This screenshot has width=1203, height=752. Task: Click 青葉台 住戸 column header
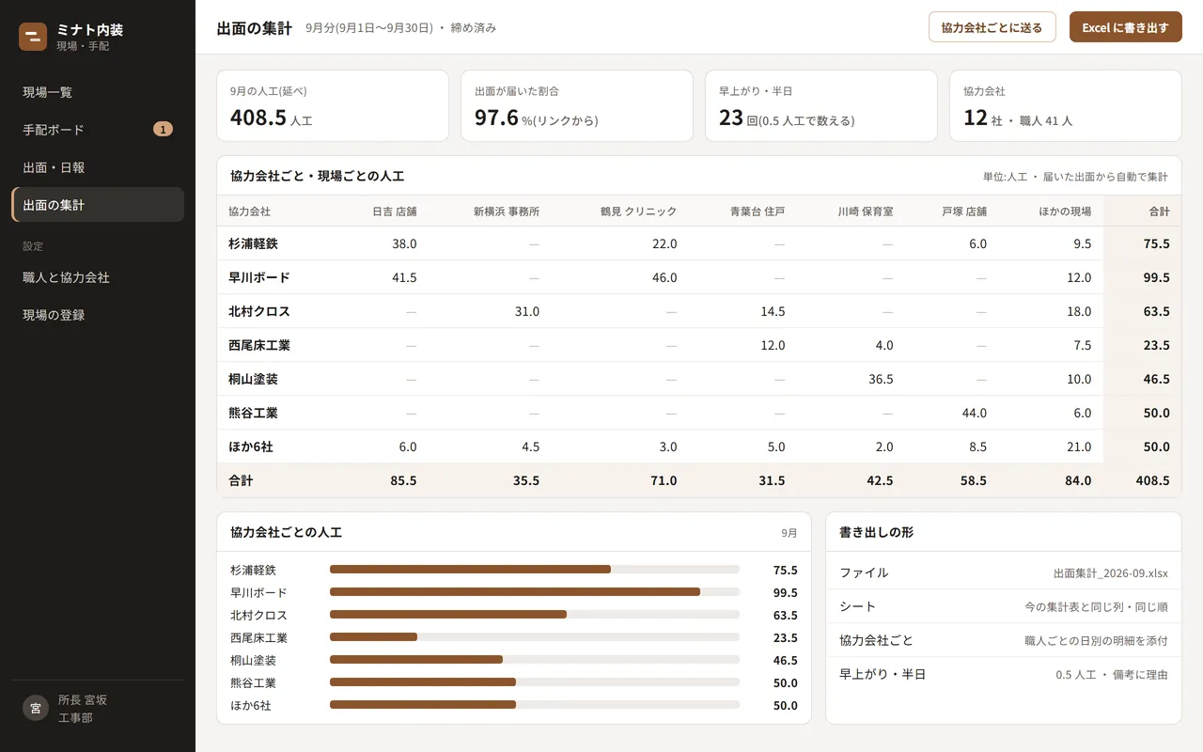click(x=758, y=211)
